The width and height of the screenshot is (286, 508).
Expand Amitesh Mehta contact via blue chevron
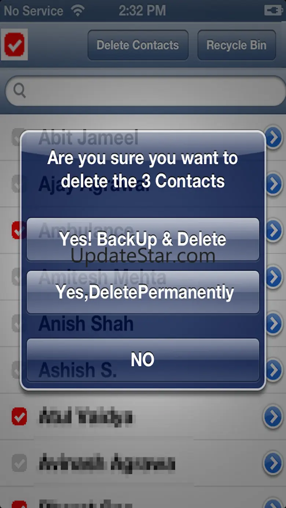tap(274, 277)
